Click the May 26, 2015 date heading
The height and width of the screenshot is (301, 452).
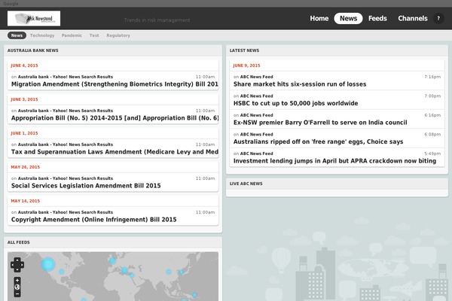point(26,167)
